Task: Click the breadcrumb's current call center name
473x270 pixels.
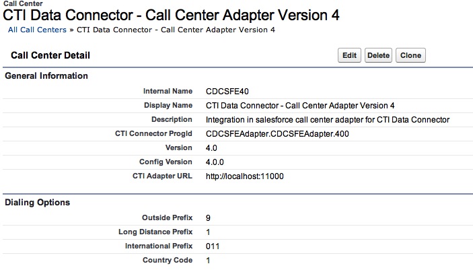Action: (x=176, y=30)
